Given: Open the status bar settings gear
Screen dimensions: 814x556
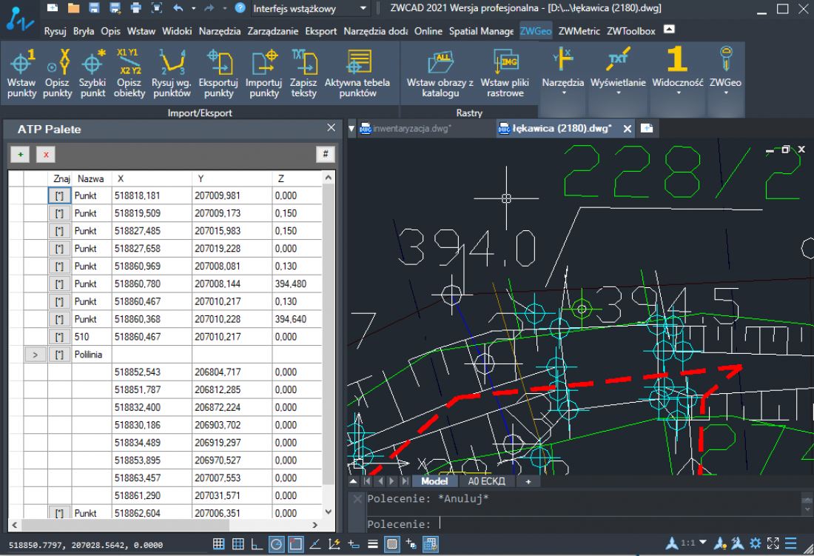Looking at the screenshot, I should (x=756, y=543).
